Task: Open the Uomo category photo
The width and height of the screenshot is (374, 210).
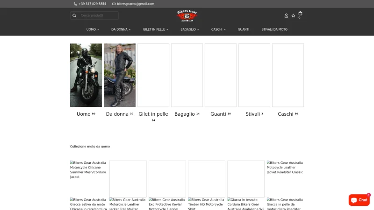Action: pyautogui.click(x=86, y=75)
